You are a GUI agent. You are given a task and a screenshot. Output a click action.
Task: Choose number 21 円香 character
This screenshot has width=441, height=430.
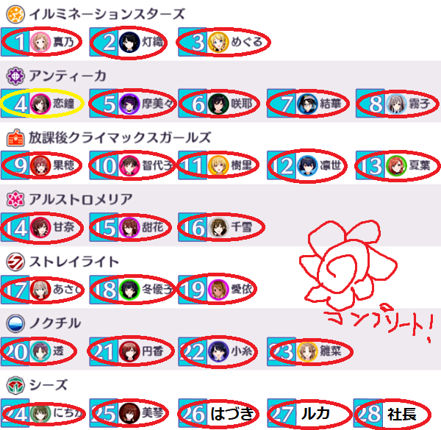click(x=131, y=351)
